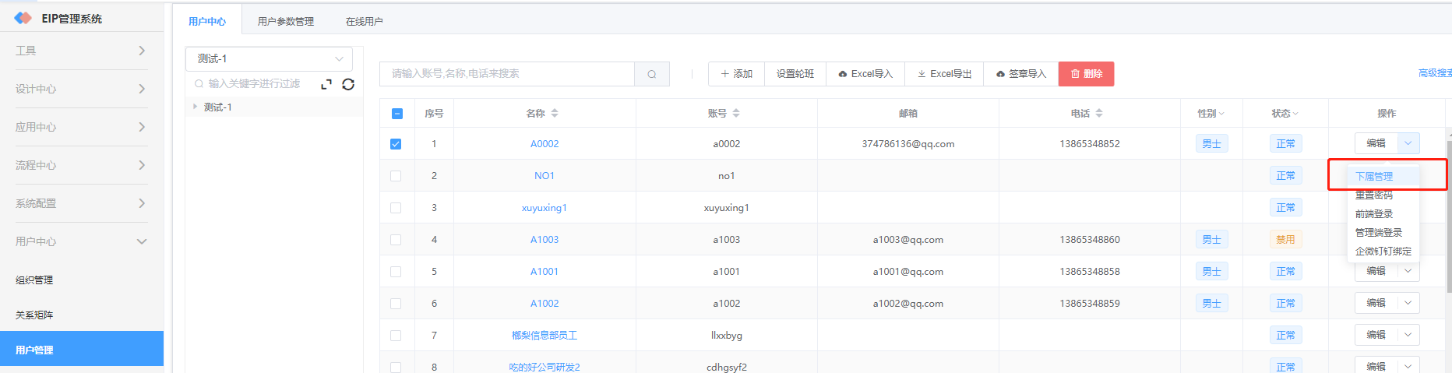Screen dimensions: 1452x373
Task: Refresh the organization tree
Action: click(348, 84)
